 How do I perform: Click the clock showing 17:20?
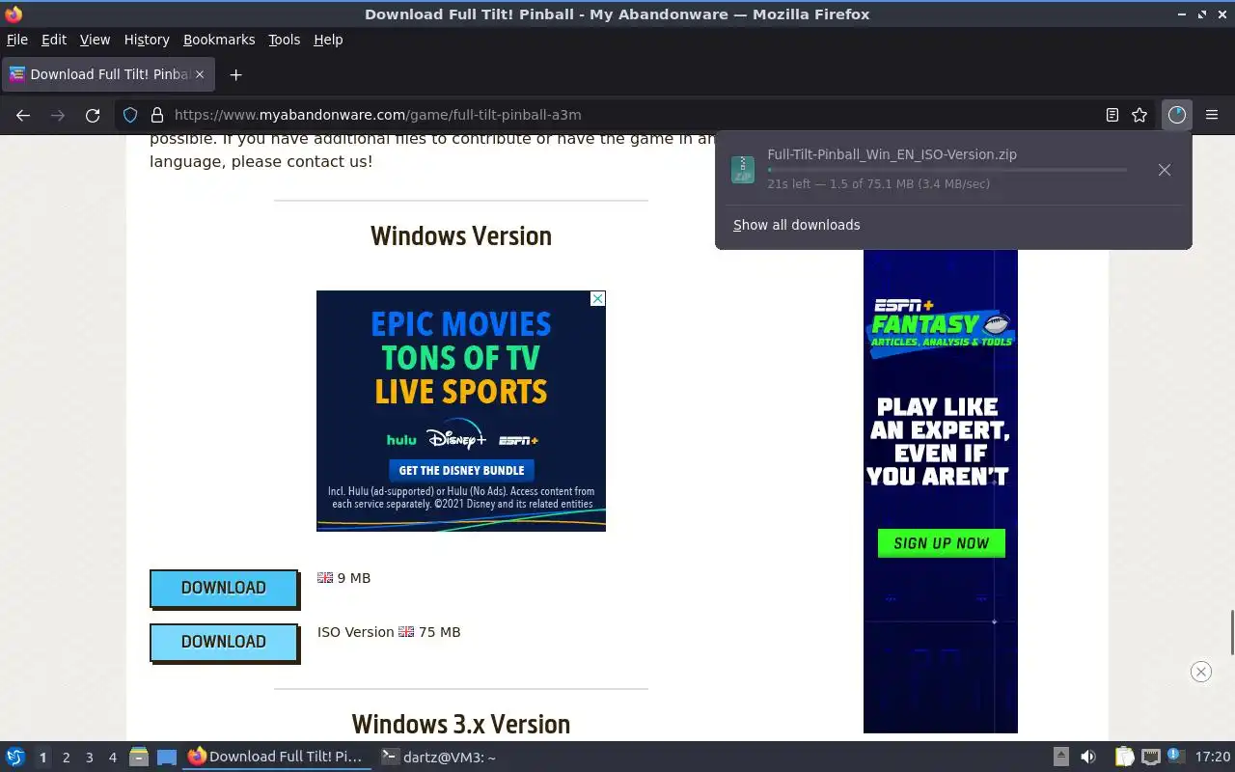pos(1213,757)
